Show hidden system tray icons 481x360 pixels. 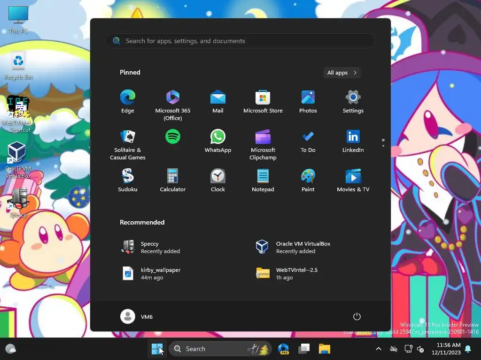pyautogui.click(x=379, y=349)
